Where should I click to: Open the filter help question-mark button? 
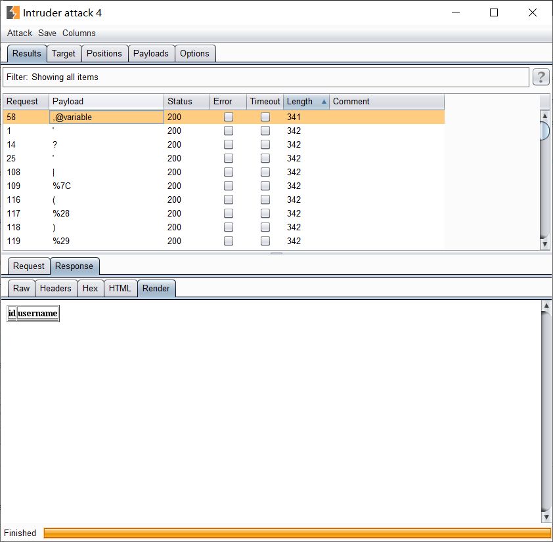pyautogui.click(x=541, y=77)
